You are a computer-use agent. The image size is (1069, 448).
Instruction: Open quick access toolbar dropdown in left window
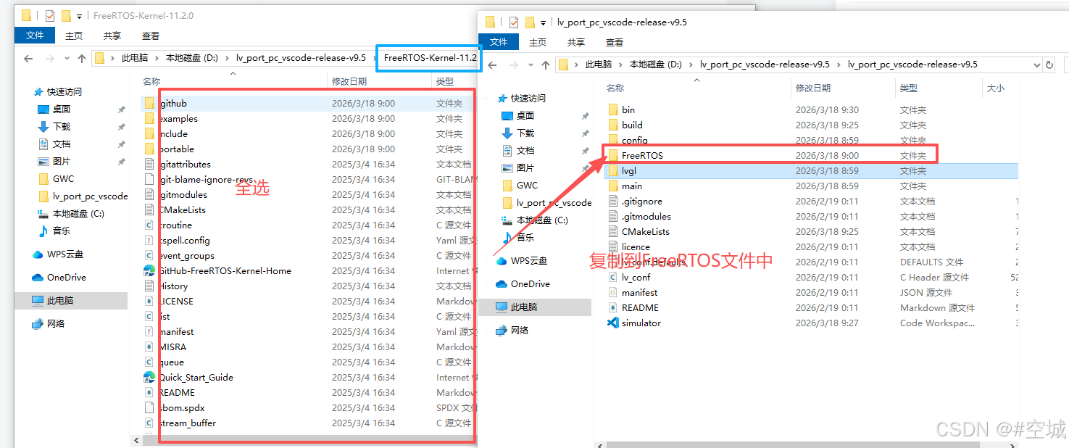pos(79,16)
